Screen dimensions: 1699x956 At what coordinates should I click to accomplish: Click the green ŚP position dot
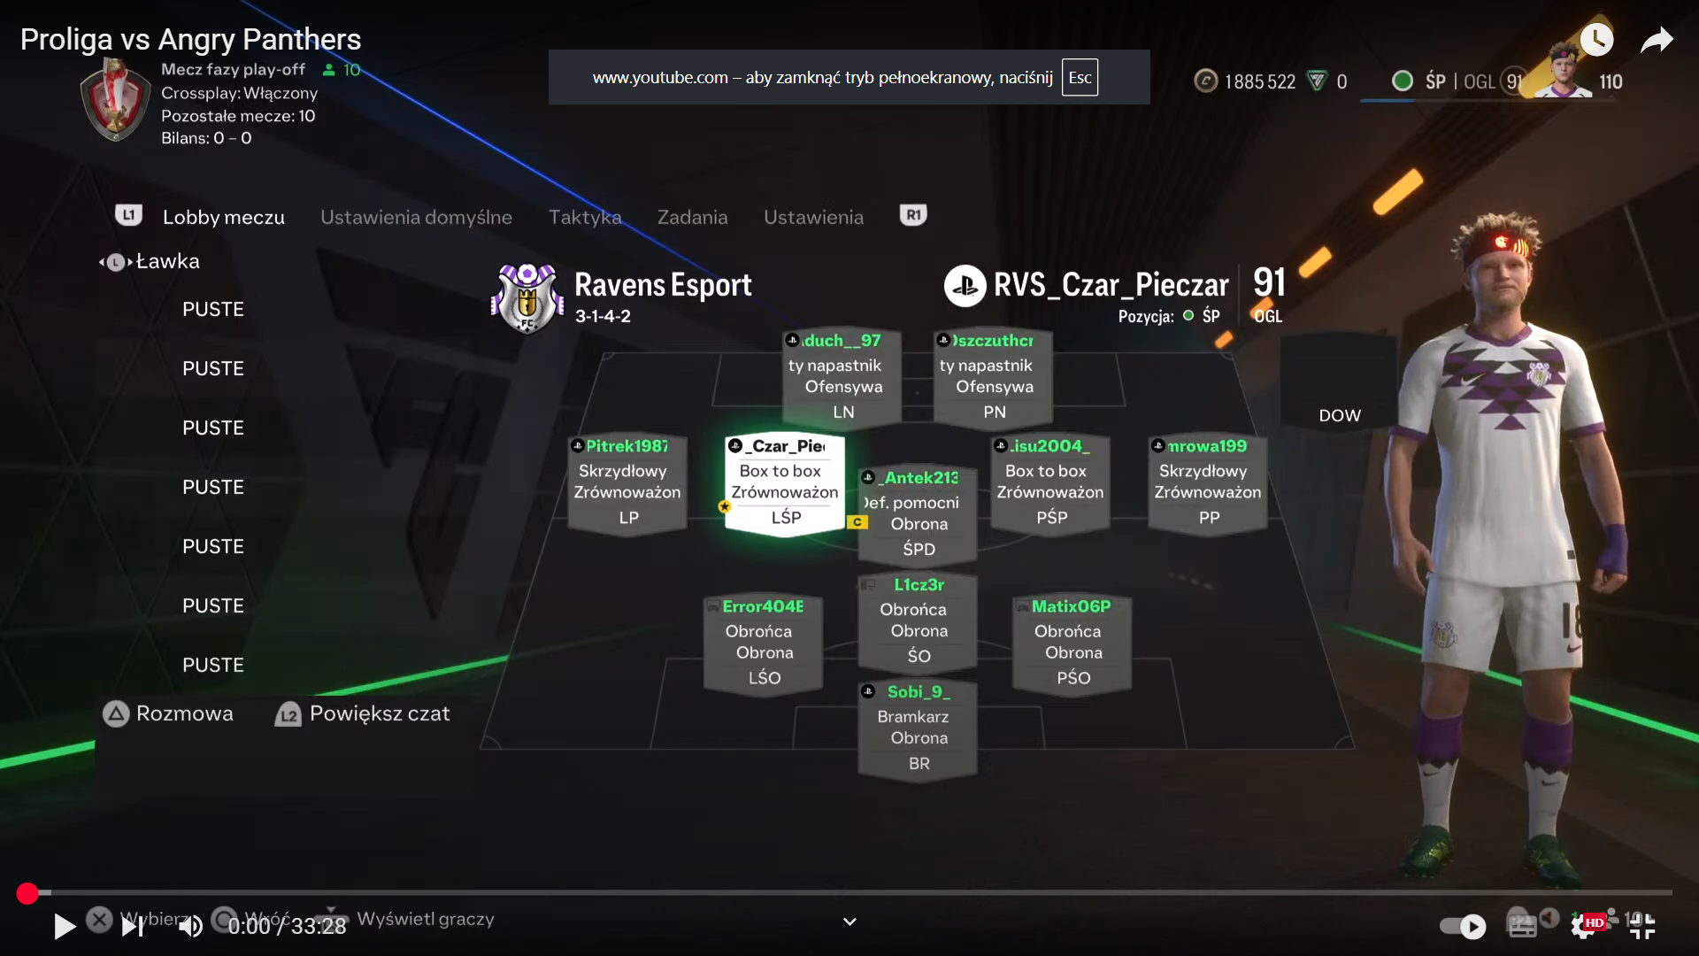(1188, 316)
